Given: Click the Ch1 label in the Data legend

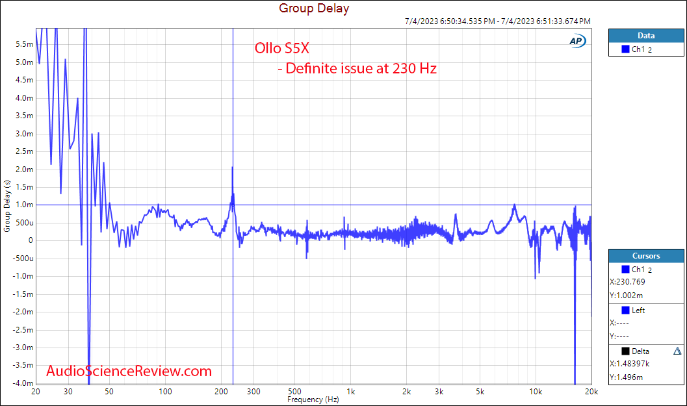Looking at the screenshot, I should (642, 49).
